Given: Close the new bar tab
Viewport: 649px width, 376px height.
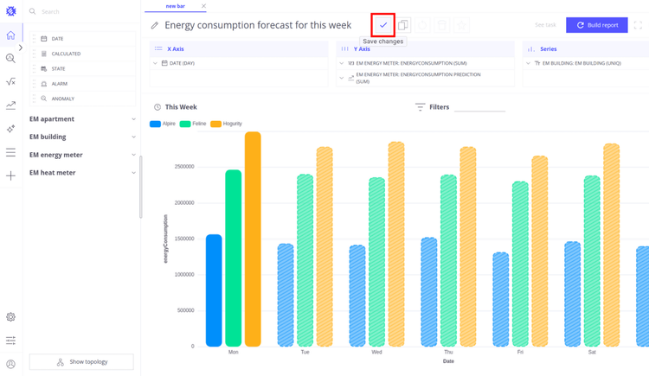Looking at the screenshot, I should (204, 6).
